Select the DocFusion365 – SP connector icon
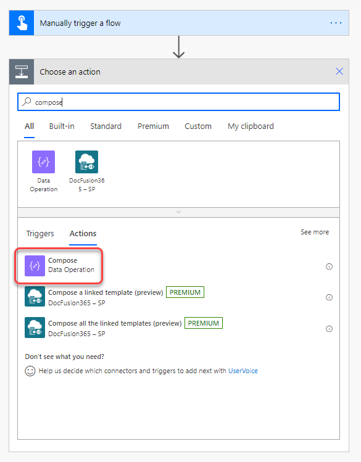The height and width of the screenshot is (462, 361). coord(86,162)
